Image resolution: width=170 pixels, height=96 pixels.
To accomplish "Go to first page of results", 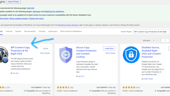I will click(154, 41).
